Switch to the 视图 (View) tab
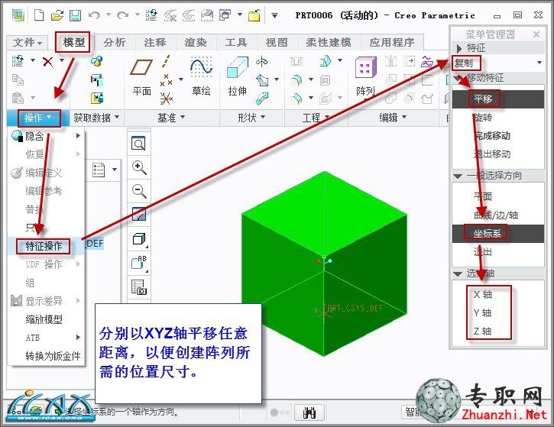Viewport: 554px width, 427px height. (277, 43)
